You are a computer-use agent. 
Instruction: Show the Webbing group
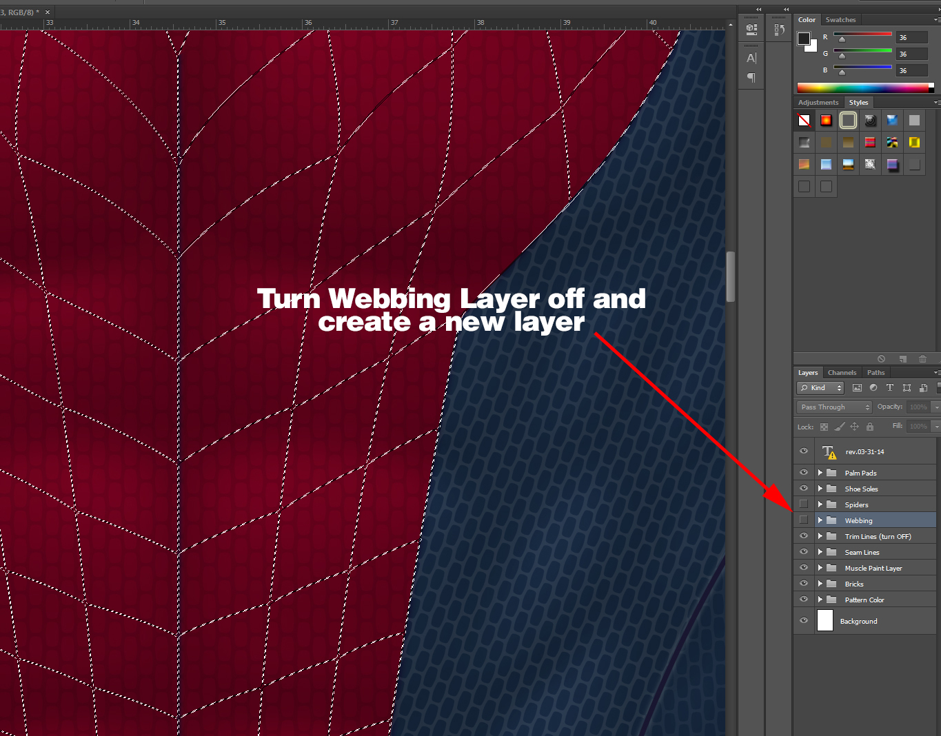804,520
